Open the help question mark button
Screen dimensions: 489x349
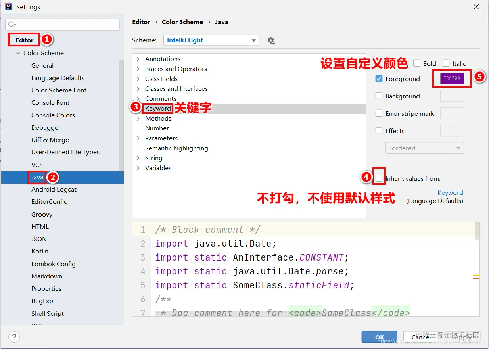click(14, 337)
